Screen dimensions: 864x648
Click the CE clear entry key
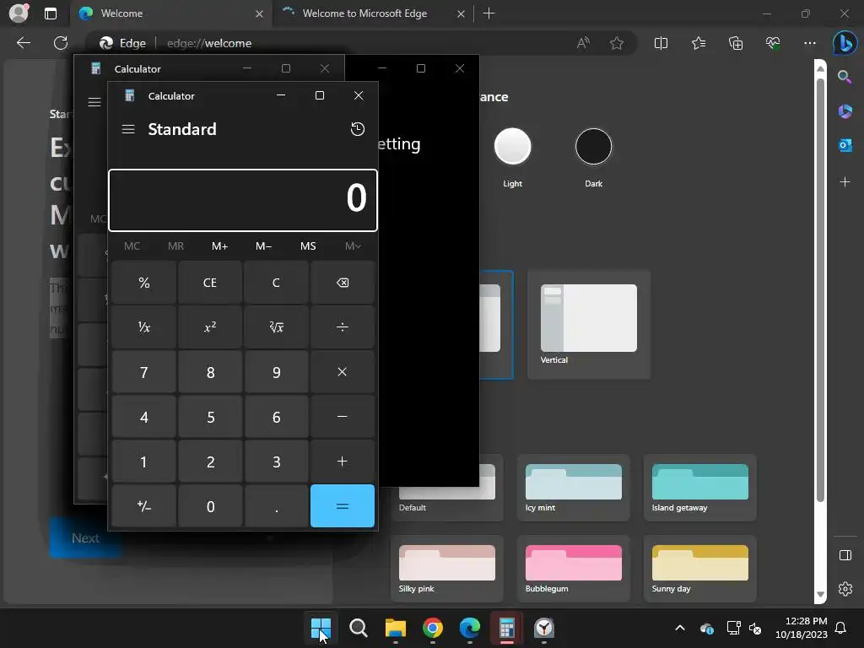pyautogui.click(x=210, y=283)
